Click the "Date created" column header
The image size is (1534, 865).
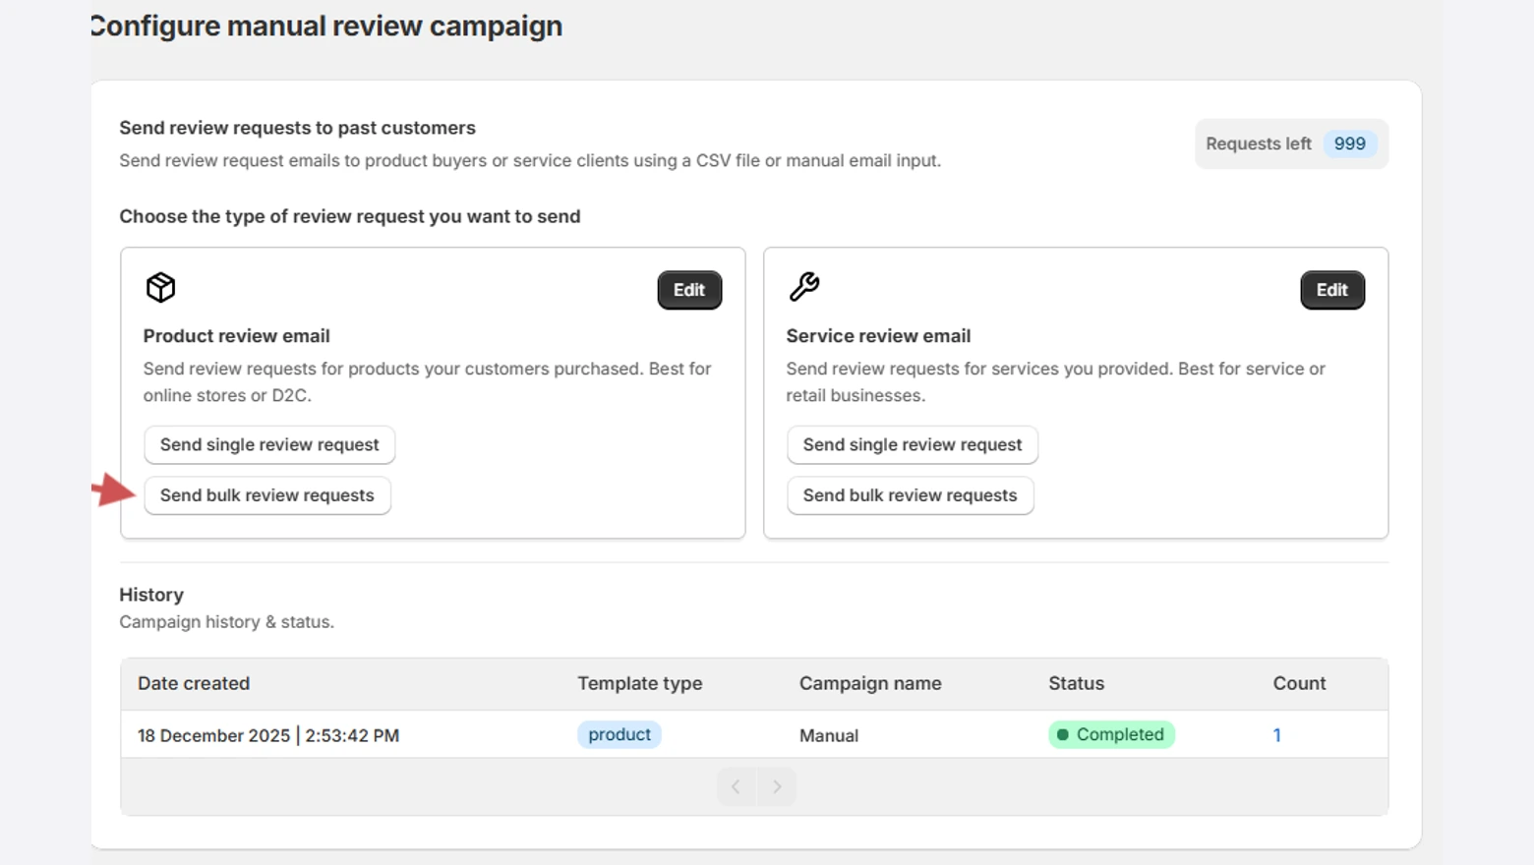pyautogui.click(x=194, y=683)
